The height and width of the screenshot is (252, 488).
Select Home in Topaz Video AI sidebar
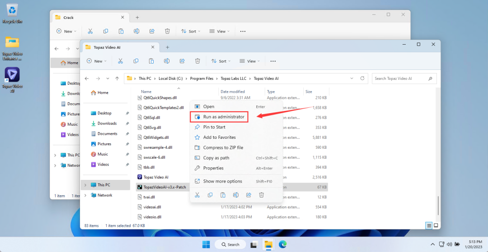click(103, 92)
